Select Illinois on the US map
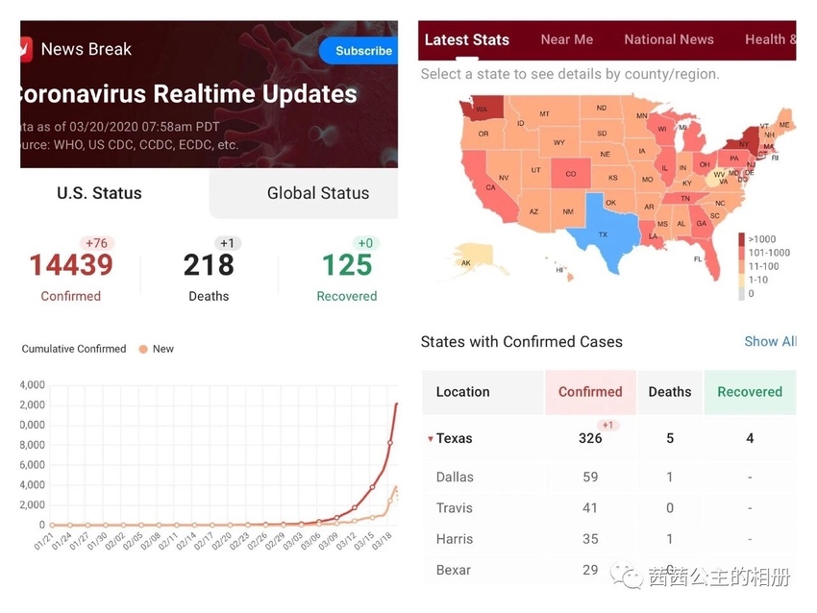 (665, 166)
